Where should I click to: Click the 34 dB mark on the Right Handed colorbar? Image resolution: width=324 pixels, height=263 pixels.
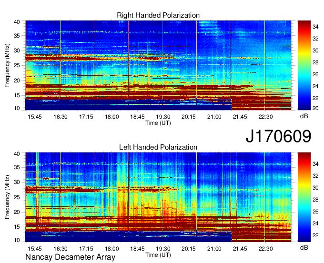point(315,27)
